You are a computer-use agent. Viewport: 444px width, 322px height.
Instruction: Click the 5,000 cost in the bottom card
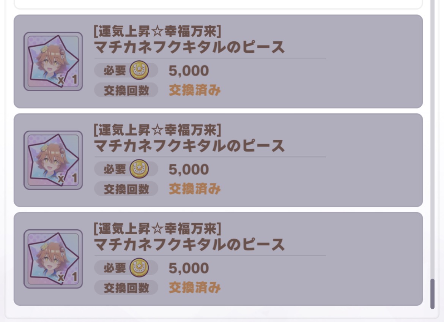click(189, 268)
